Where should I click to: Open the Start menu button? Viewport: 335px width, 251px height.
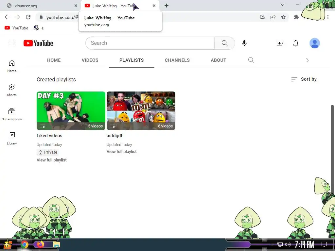click(8, 244)
